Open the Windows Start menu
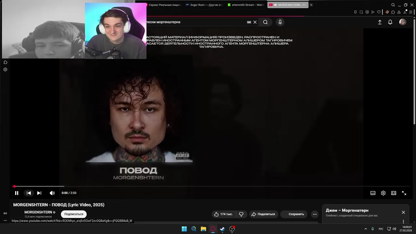The height and width of the screenshot is (234, 416). point(184,229)
